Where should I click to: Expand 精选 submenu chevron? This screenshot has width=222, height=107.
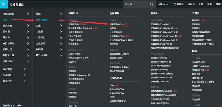click(61, 14)
